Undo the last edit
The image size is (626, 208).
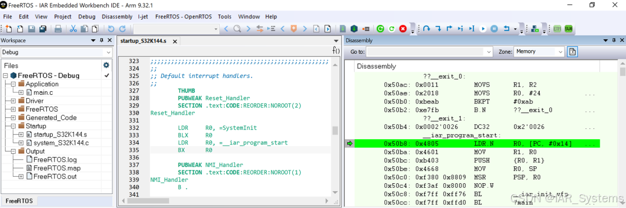tap(111, 29)
